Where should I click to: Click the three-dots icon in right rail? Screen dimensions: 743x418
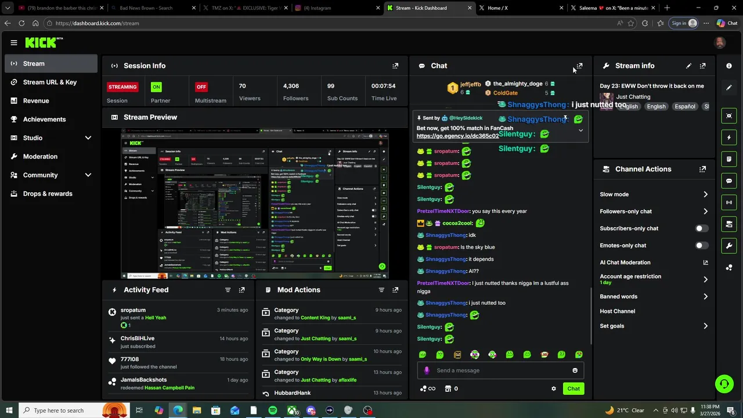(729, 267)
